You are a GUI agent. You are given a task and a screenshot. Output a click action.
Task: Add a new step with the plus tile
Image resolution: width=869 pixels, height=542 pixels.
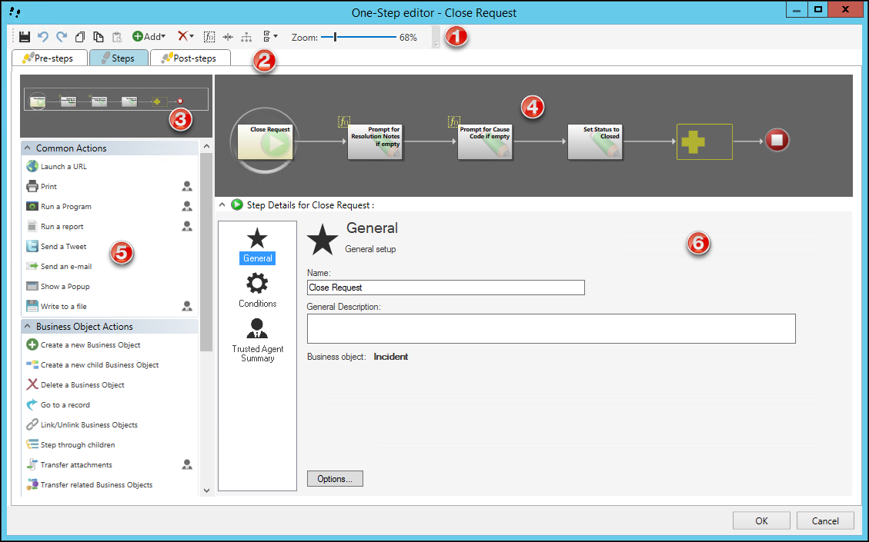704,141
